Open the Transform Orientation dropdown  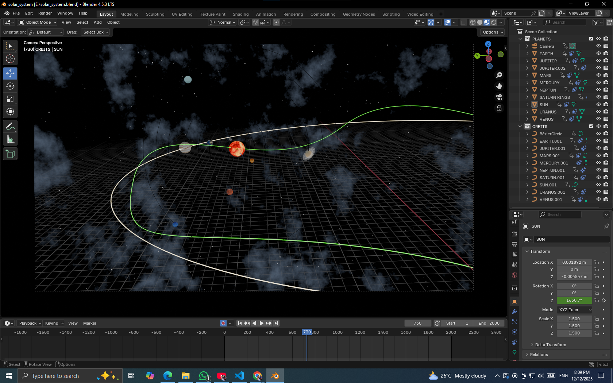point(222,22)
